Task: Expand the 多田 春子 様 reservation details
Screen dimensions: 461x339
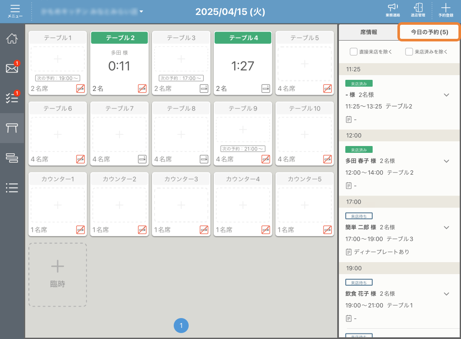Action: [446, 161]
